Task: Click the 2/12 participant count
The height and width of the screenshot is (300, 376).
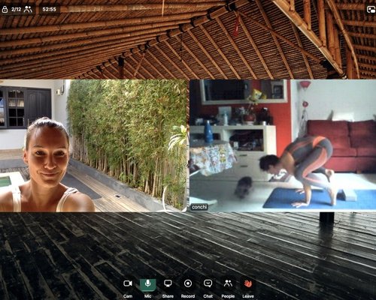Action: click(16, 10)
